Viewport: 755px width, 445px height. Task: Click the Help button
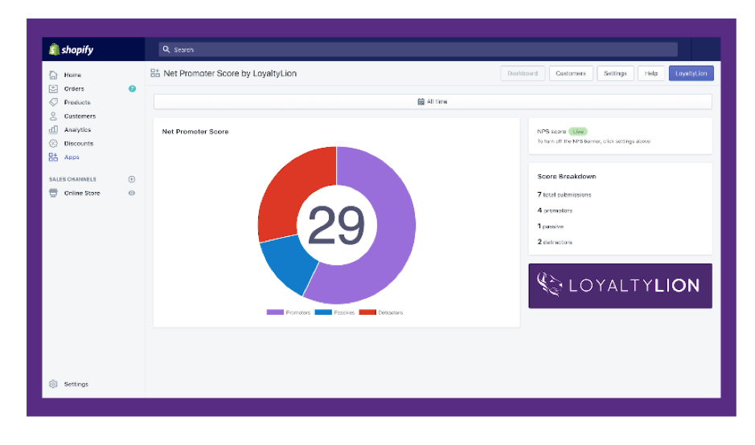(651, 73)
